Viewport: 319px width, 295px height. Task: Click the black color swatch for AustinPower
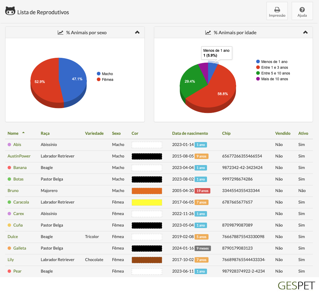[x=147, y=156]
